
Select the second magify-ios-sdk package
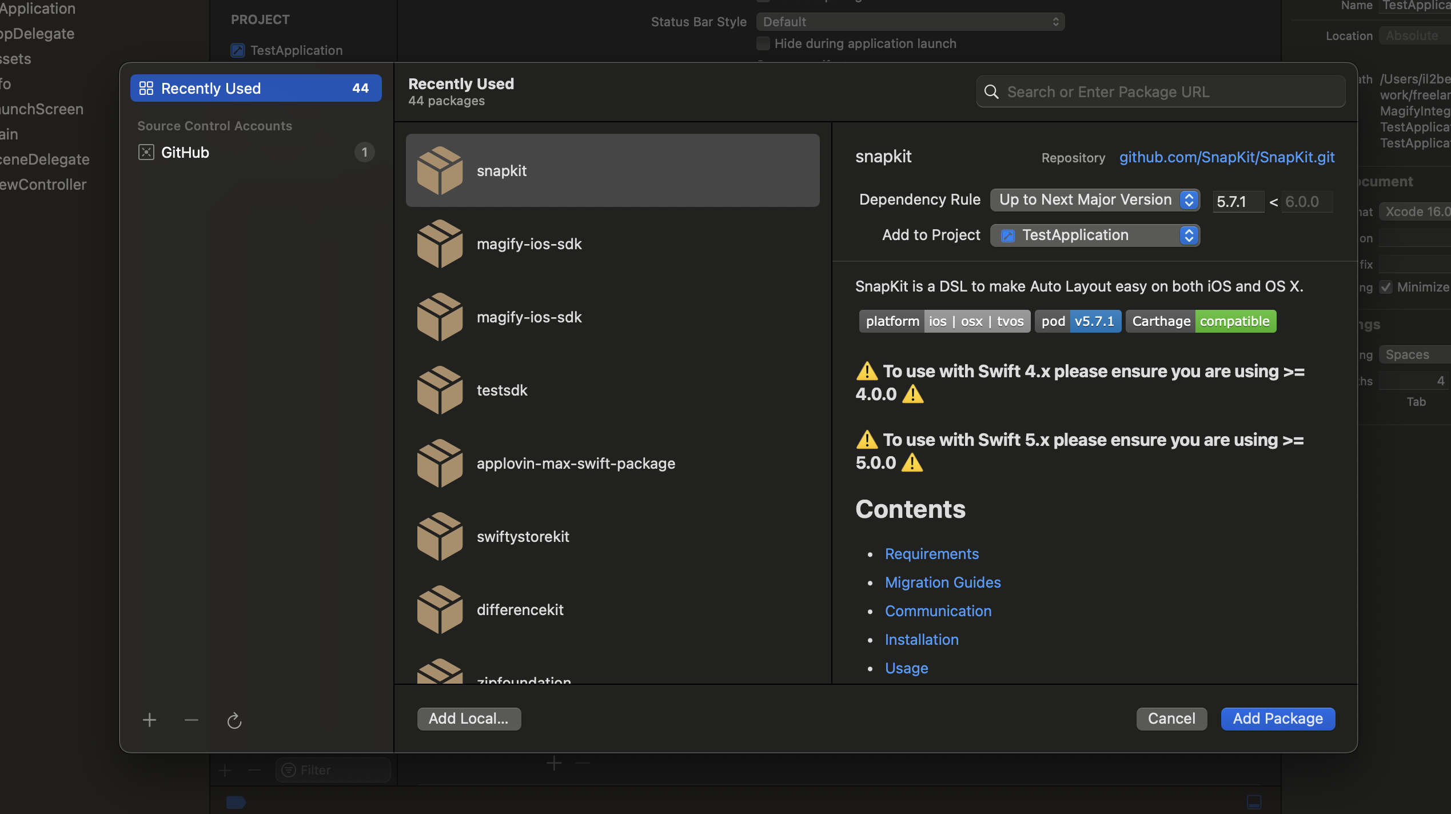tap(612, 317)
